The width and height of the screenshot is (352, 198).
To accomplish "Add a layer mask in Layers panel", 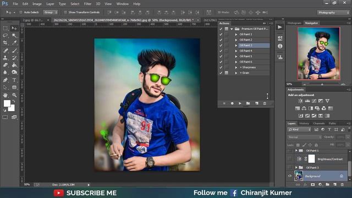I will tap(313, 185).
